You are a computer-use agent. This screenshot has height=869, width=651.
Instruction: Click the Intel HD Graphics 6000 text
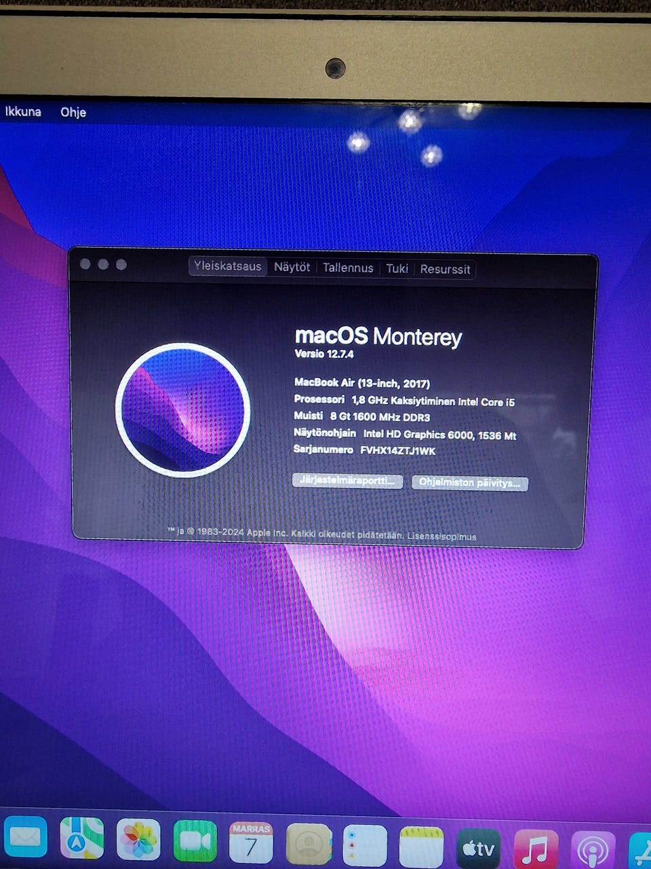pos(439,434)
